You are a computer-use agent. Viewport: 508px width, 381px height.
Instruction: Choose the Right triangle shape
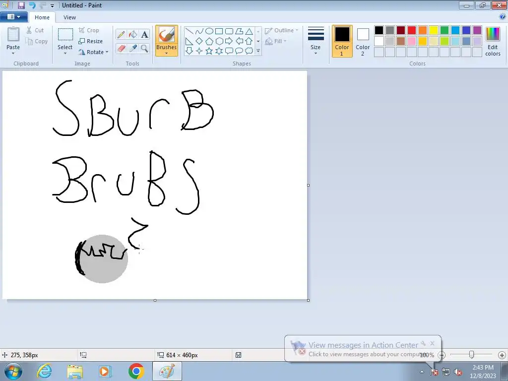pyautogui.click(x=190, y=41)
